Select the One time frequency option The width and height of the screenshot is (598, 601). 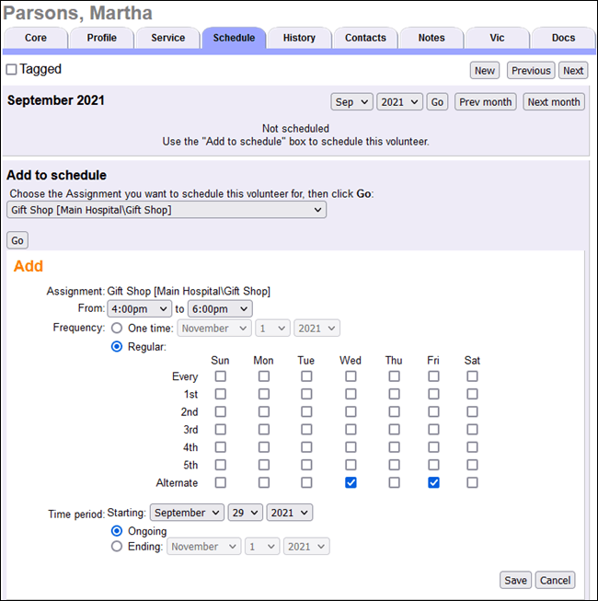pos(117,329)
